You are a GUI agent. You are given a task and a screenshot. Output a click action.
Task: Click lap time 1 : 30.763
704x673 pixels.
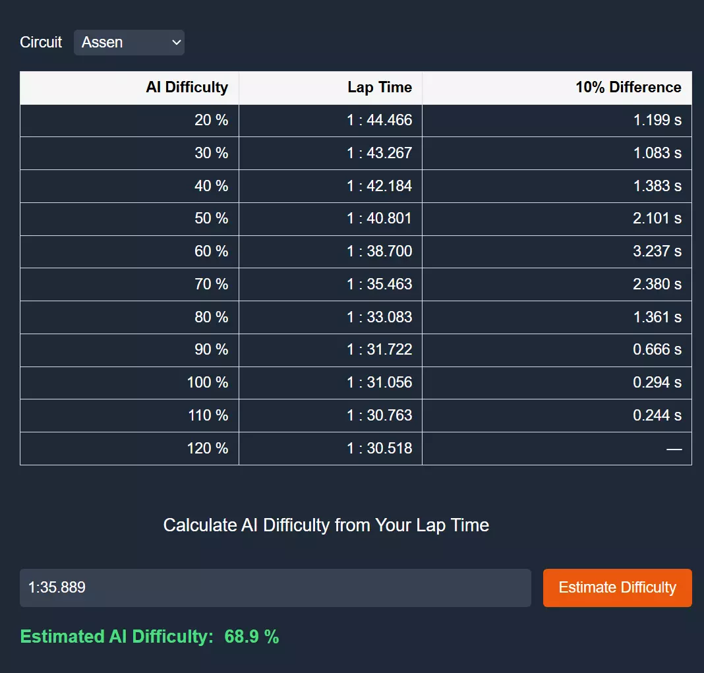pyautogui.click(x=380, y=415)
